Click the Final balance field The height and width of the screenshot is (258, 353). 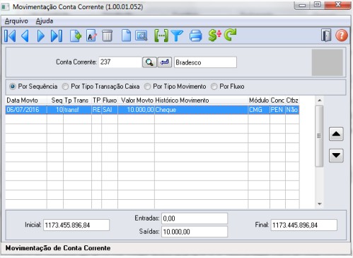[304, 225]
